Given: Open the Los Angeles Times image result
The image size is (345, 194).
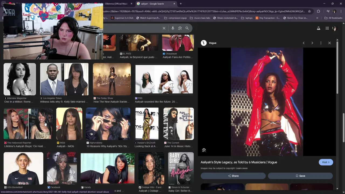Looking at the screenshot, I should click(64, 79).
